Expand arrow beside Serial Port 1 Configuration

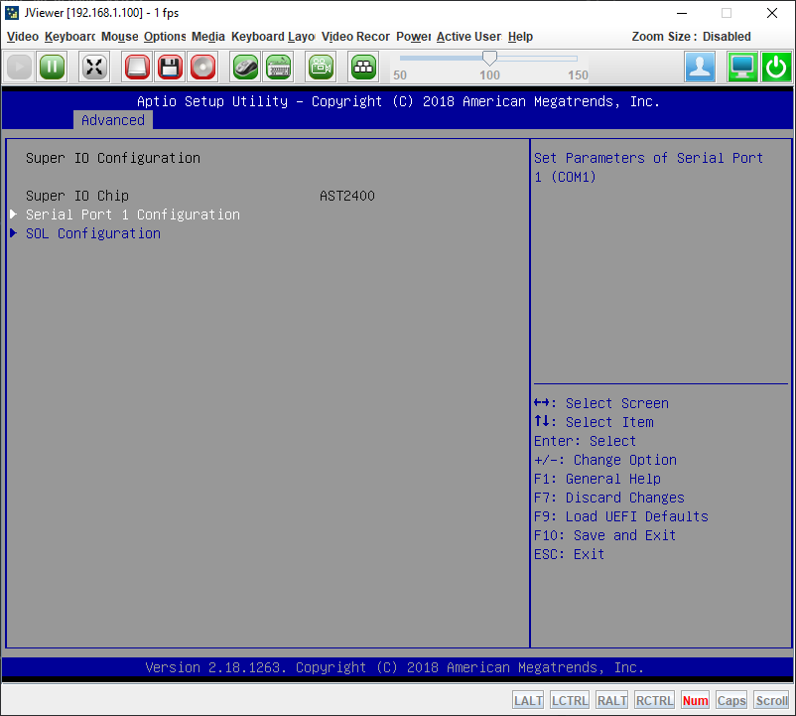tap(14, 215)
